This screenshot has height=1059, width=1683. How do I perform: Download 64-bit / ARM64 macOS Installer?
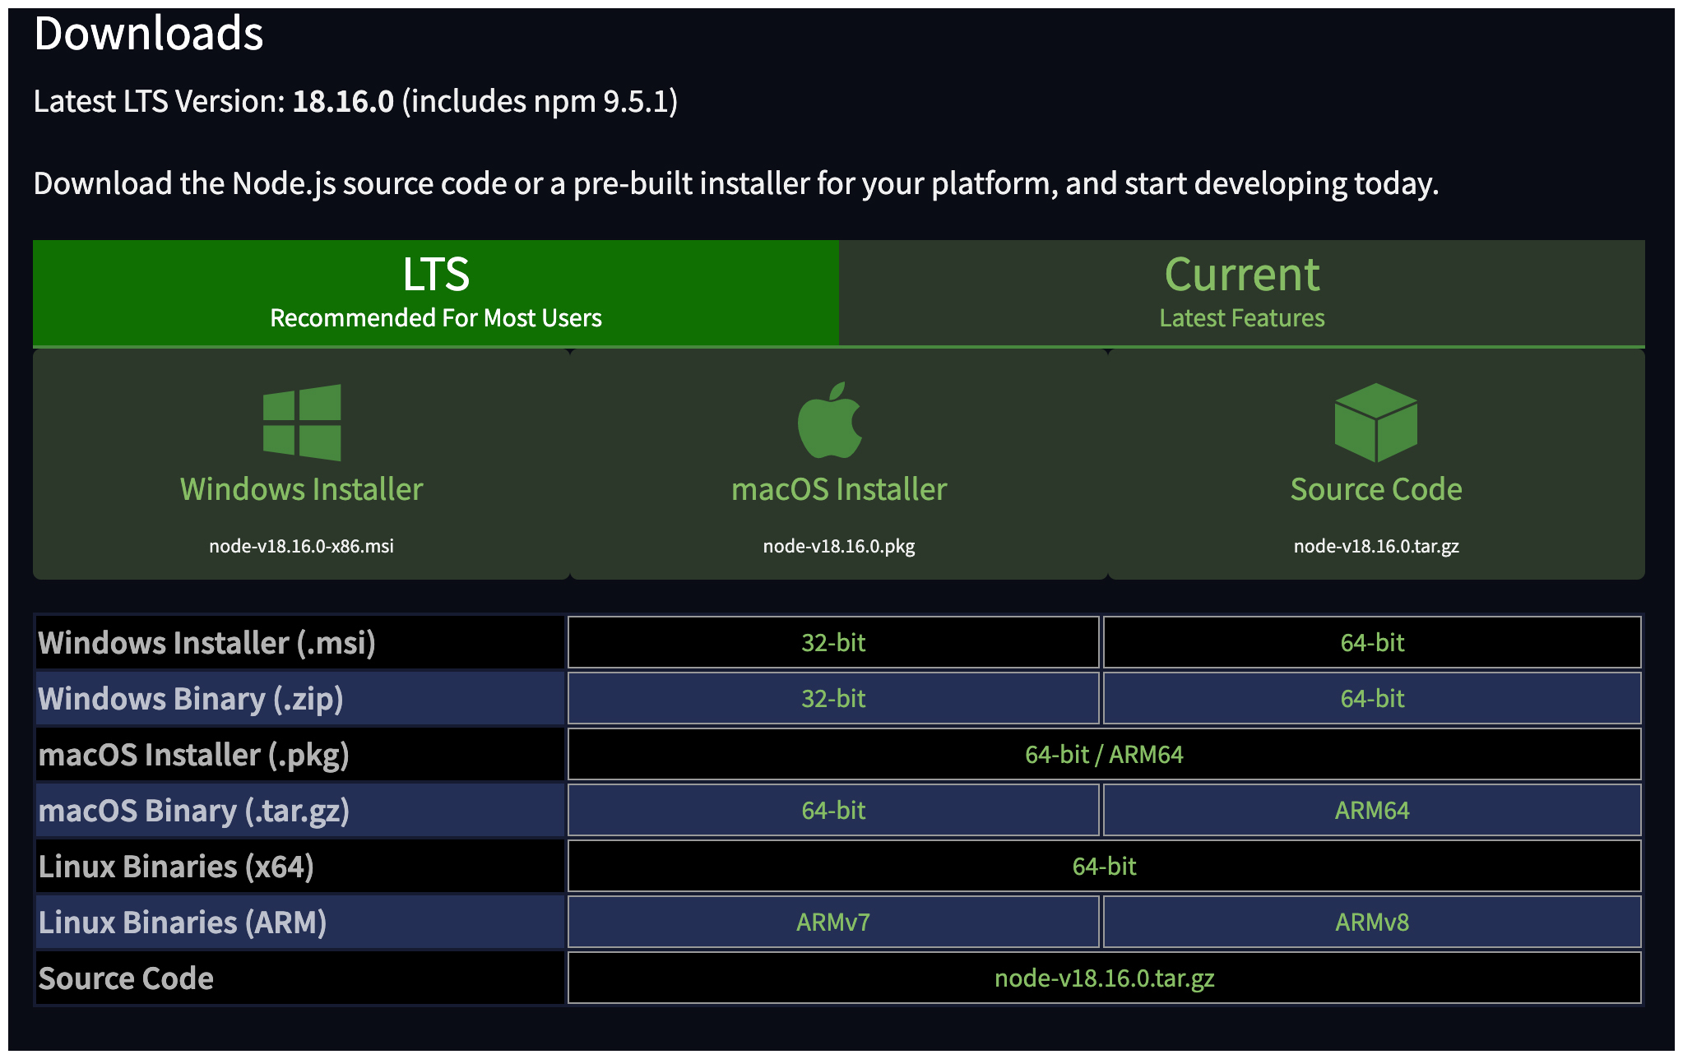(x=1105, y=754)
